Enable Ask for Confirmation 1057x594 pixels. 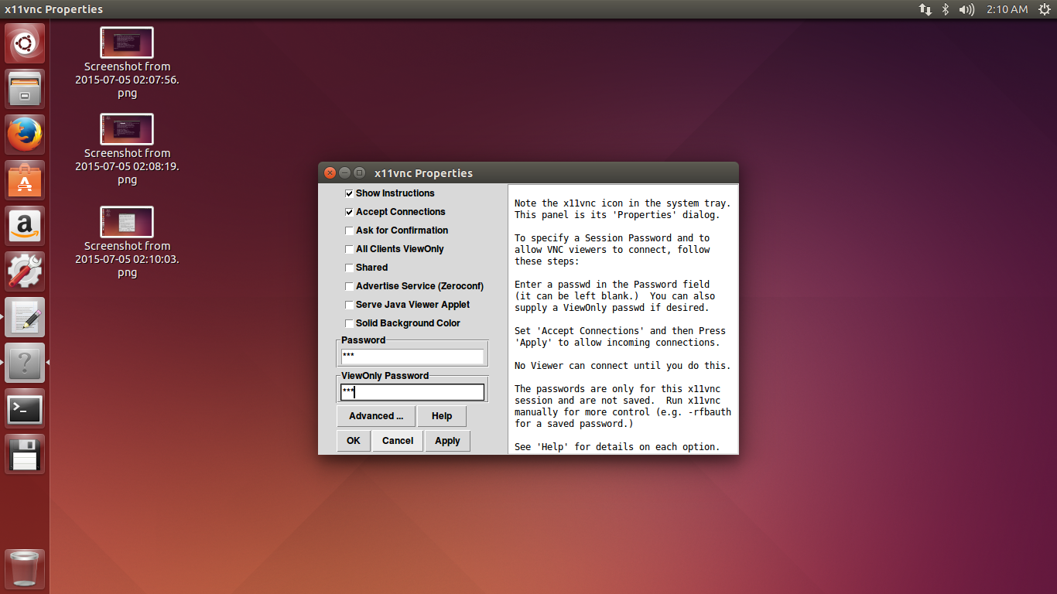click(349, 230)
